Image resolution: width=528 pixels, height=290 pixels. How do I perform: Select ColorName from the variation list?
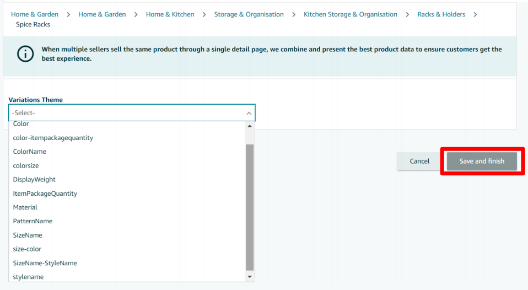30,152
